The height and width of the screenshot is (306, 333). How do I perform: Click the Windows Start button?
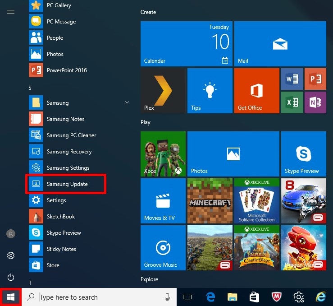pos(11,297)
